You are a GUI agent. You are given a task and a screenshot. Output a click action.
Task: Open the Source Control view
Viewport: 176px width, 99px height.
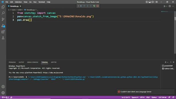tap(3, 19)
